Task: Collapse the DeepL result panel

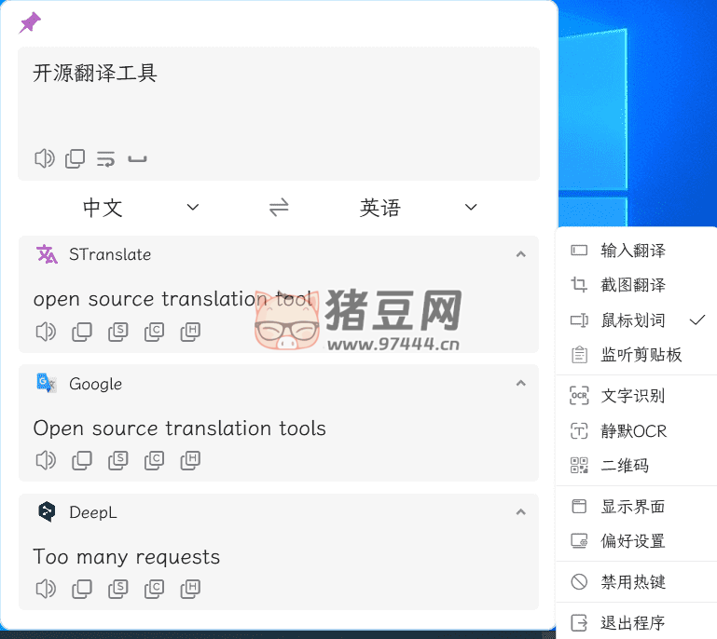Action: [520, 512]
